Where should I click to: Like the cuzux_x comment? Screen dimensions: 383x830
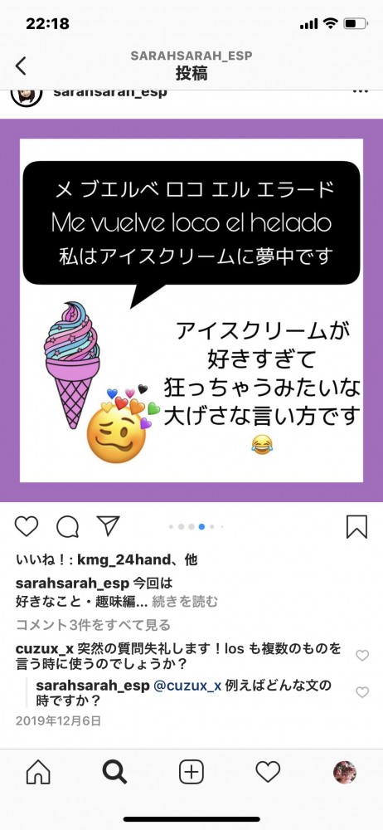(x=362, y=656)
